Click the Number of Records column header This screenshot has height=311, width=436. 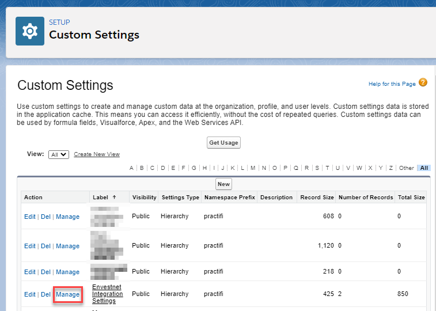pyautogui.click(x=366, y=198)
